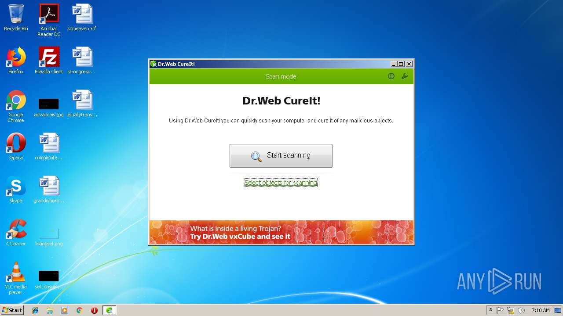Click the Dr.Web CureIt! taskbar button
This screenshot has height=316, width=563.
pyautogui.click(x=110, y=310)
